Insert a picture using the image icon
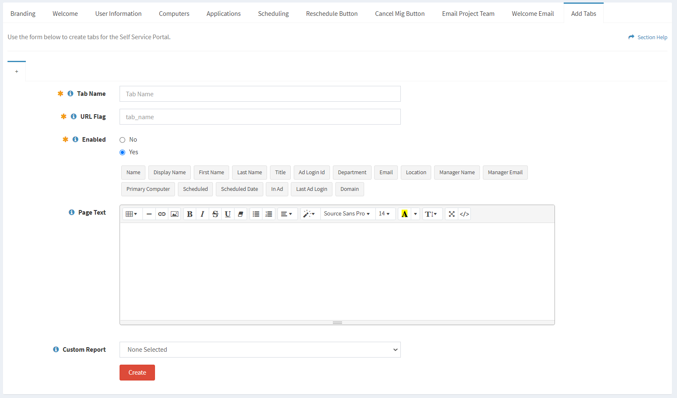 coord(174,214)
